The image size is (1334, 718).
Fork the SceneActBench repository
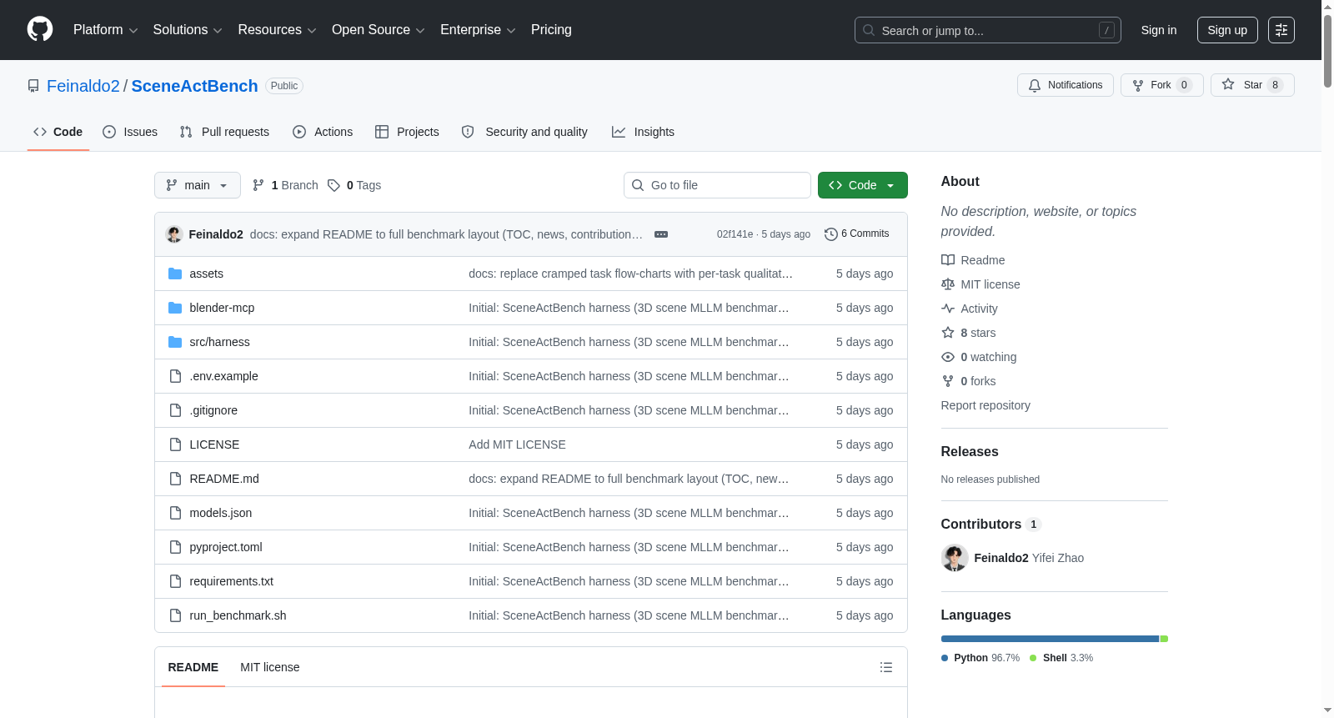pyautogui.click(x=1161, y=85)
